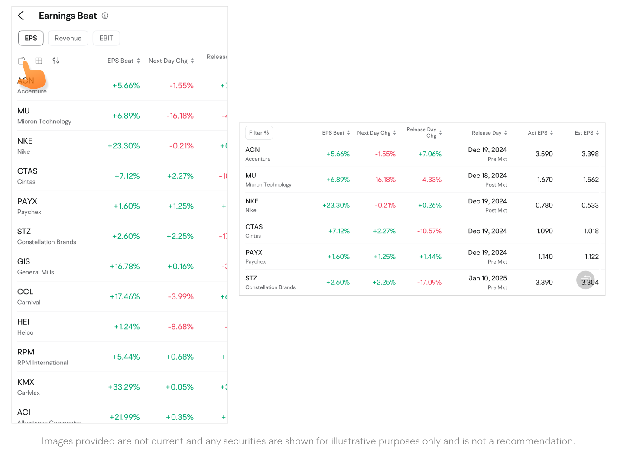Select the EPS tab
The width and height of the screenshot is (617, 454).
31,38
